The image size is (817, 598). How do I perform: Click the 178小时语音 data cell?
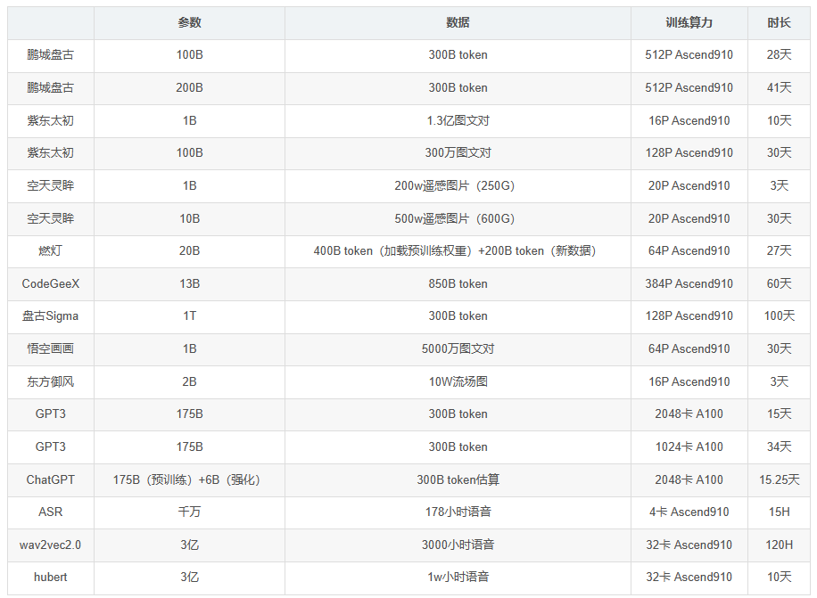click(458, 512)
